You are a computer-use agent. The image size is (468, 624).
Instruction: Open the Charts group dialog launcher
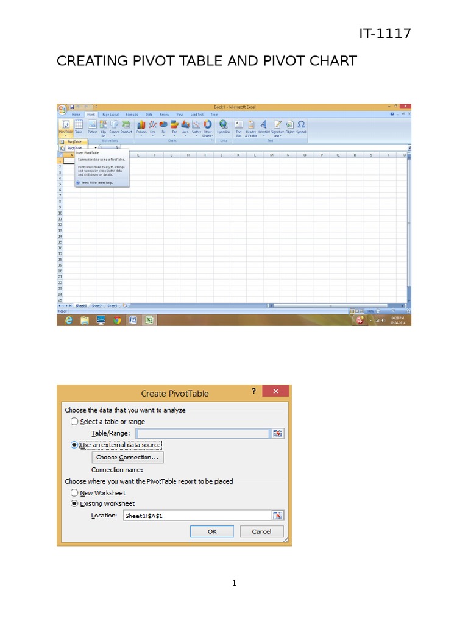[x=212, y=141]
